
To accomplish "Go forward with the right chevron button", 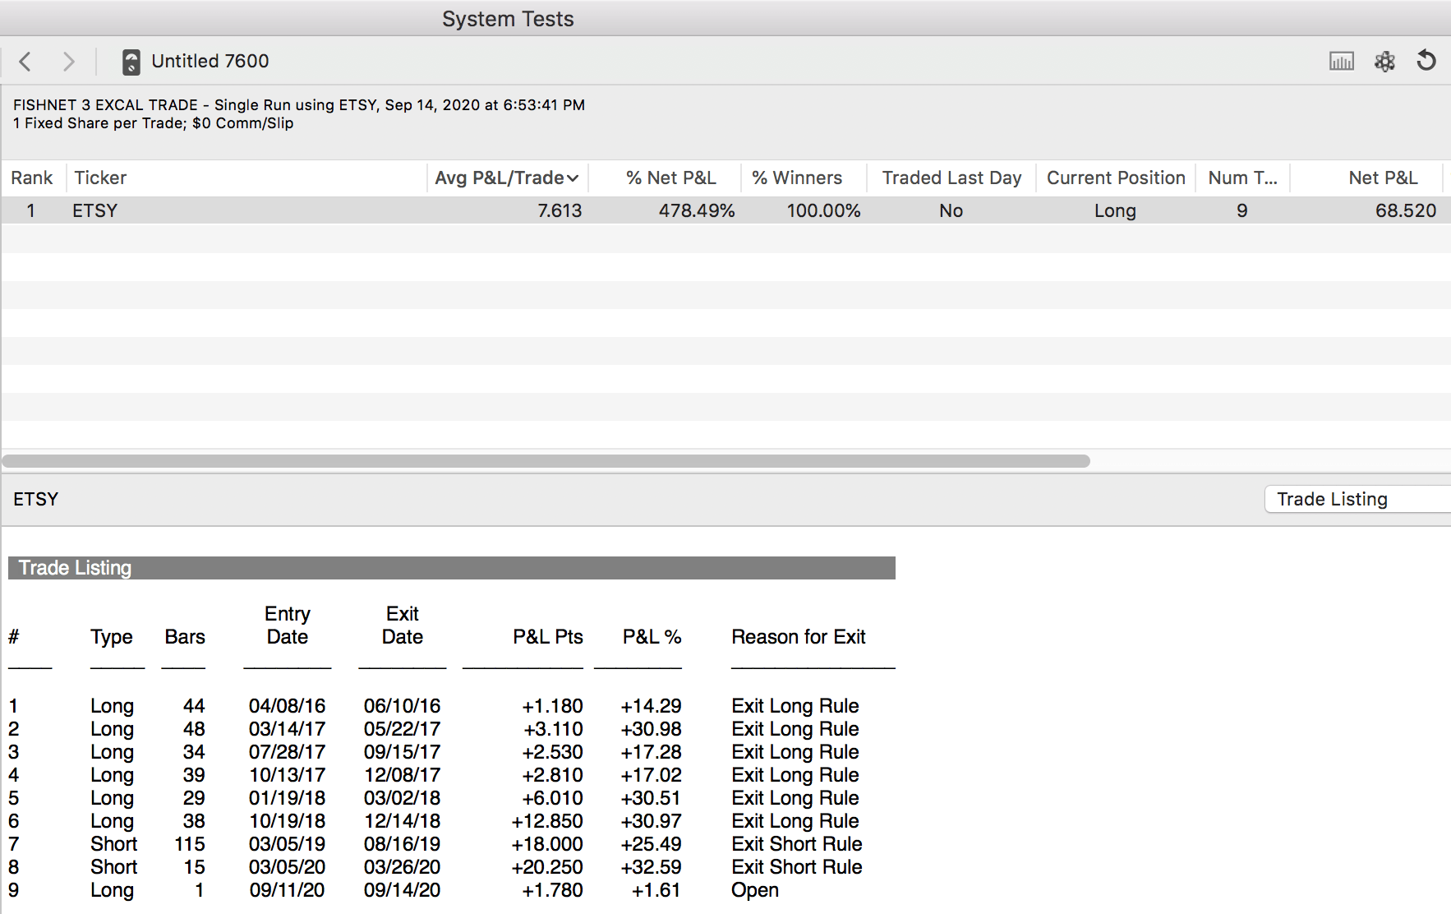I will [x=68, y=62].
